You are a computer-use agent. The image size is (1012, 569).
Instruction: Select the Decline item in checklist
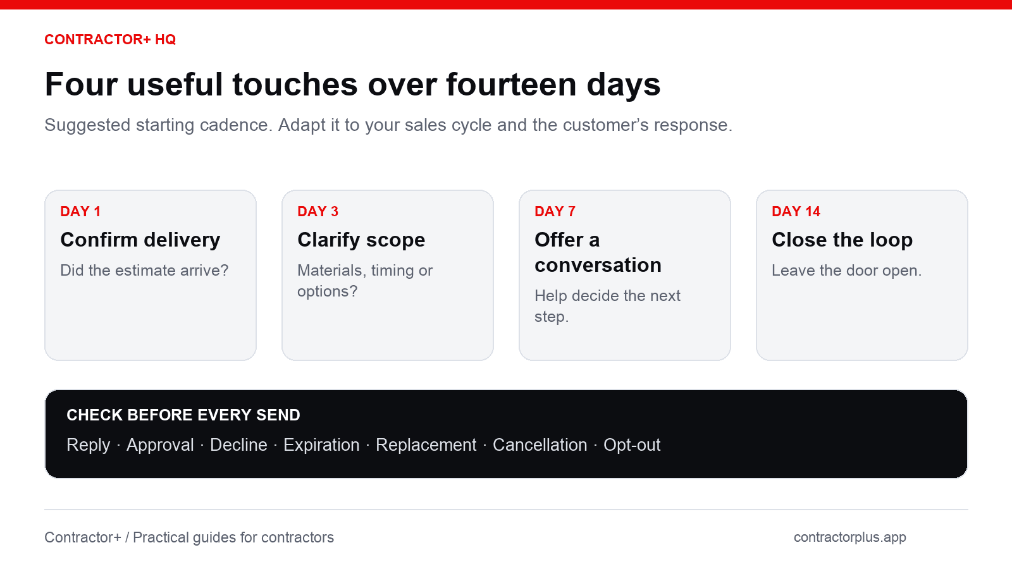click(238, 445)
